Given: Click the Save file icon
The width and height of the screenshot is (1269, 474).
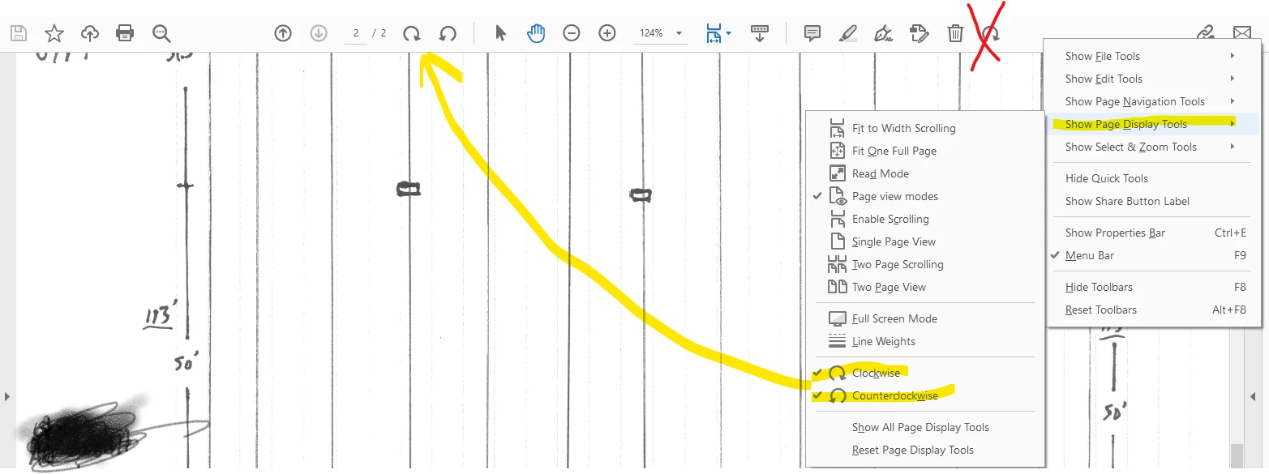Looking at the screenshot, I should (19, 33).
